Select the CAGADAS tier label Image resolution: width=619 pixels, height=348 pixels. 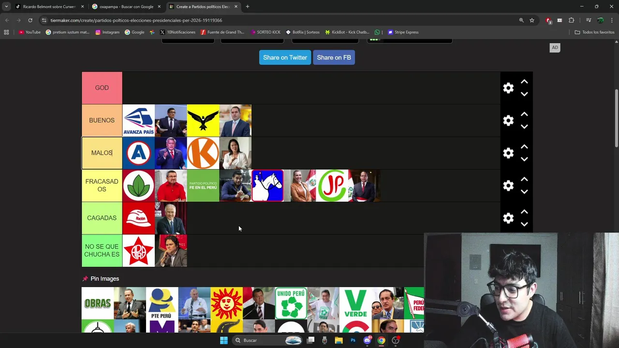(x=102, y=218)
